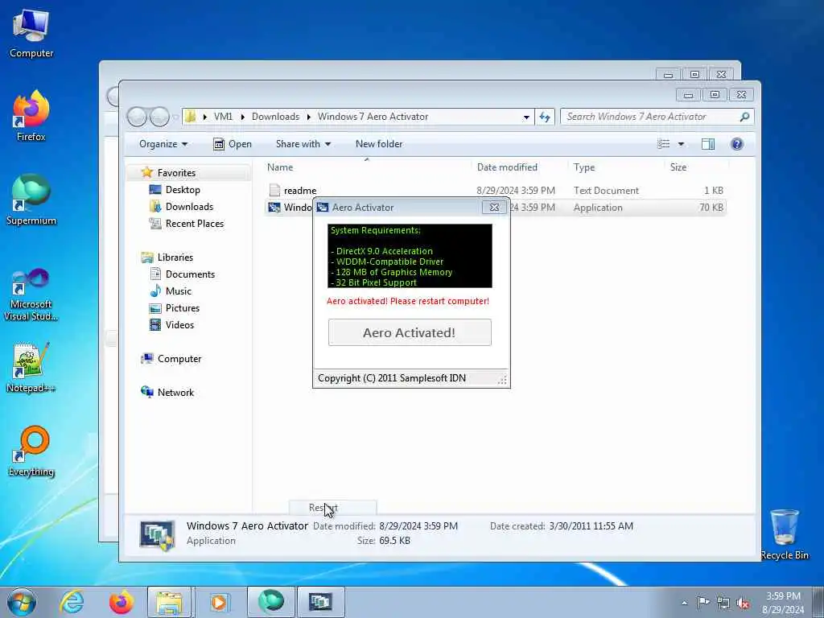Switch to Aero Activator taskbar button
The height and width of the screenshot is (618, 824).
pos(320,602)
